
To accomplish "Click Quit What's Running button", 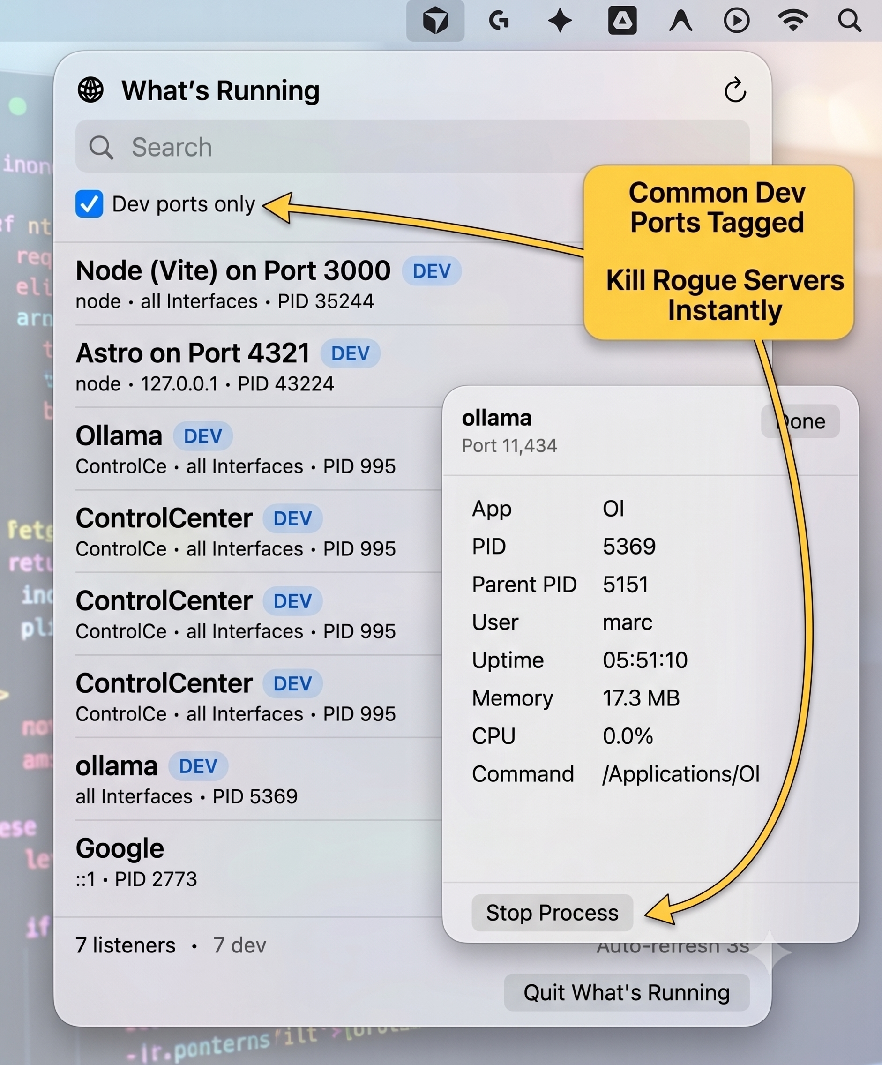I will tap(627, 992).
